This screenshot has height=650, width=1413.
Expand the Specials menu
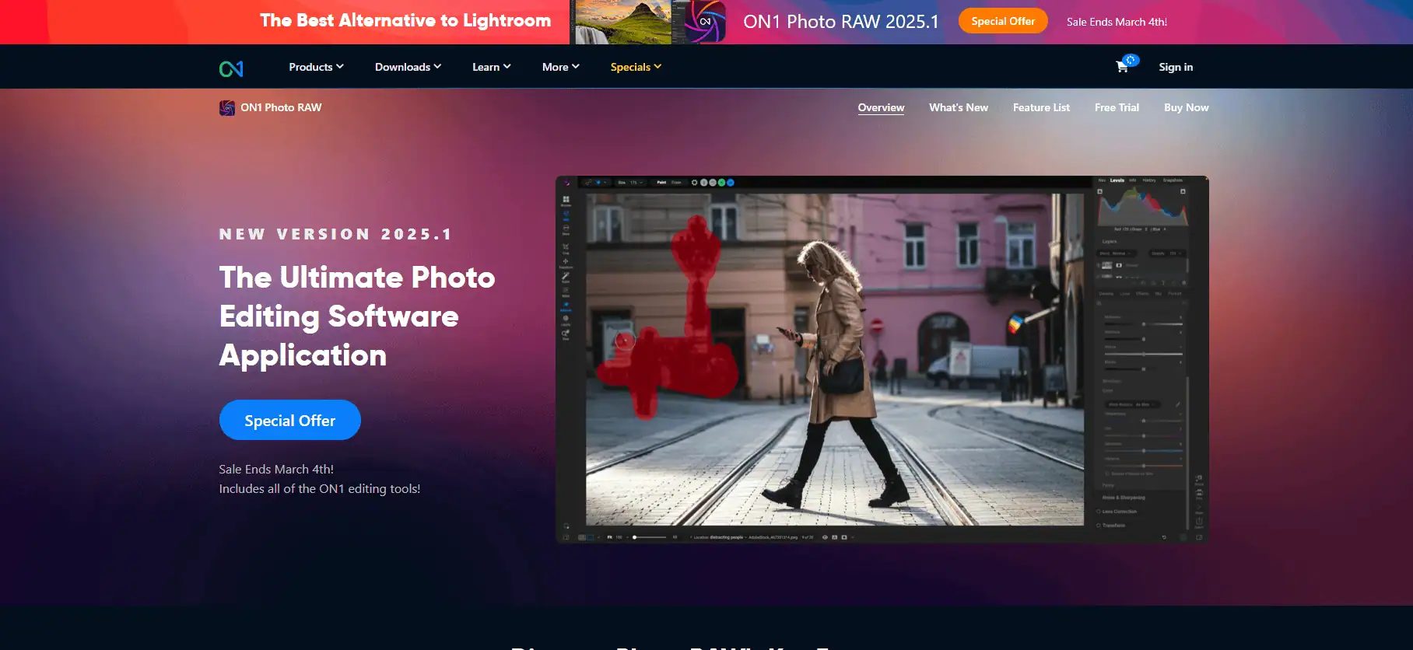636,67
